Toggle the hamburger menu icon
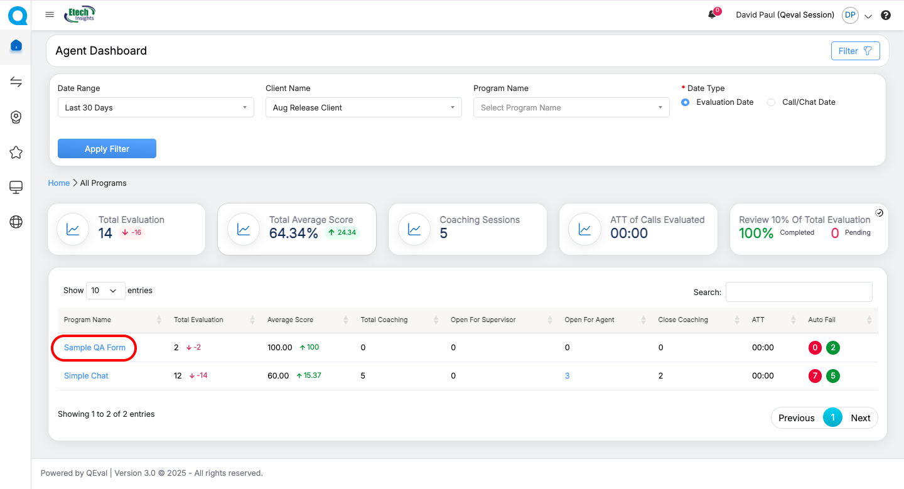 point(50,14)
